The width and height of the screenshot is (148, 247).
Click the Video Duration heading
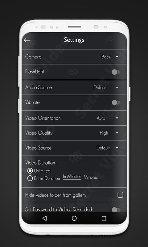coord(40,163)
